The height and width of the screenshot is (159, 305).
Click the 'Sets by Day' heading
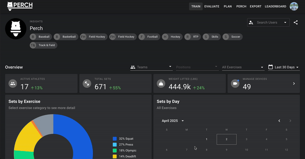(168, 101)
